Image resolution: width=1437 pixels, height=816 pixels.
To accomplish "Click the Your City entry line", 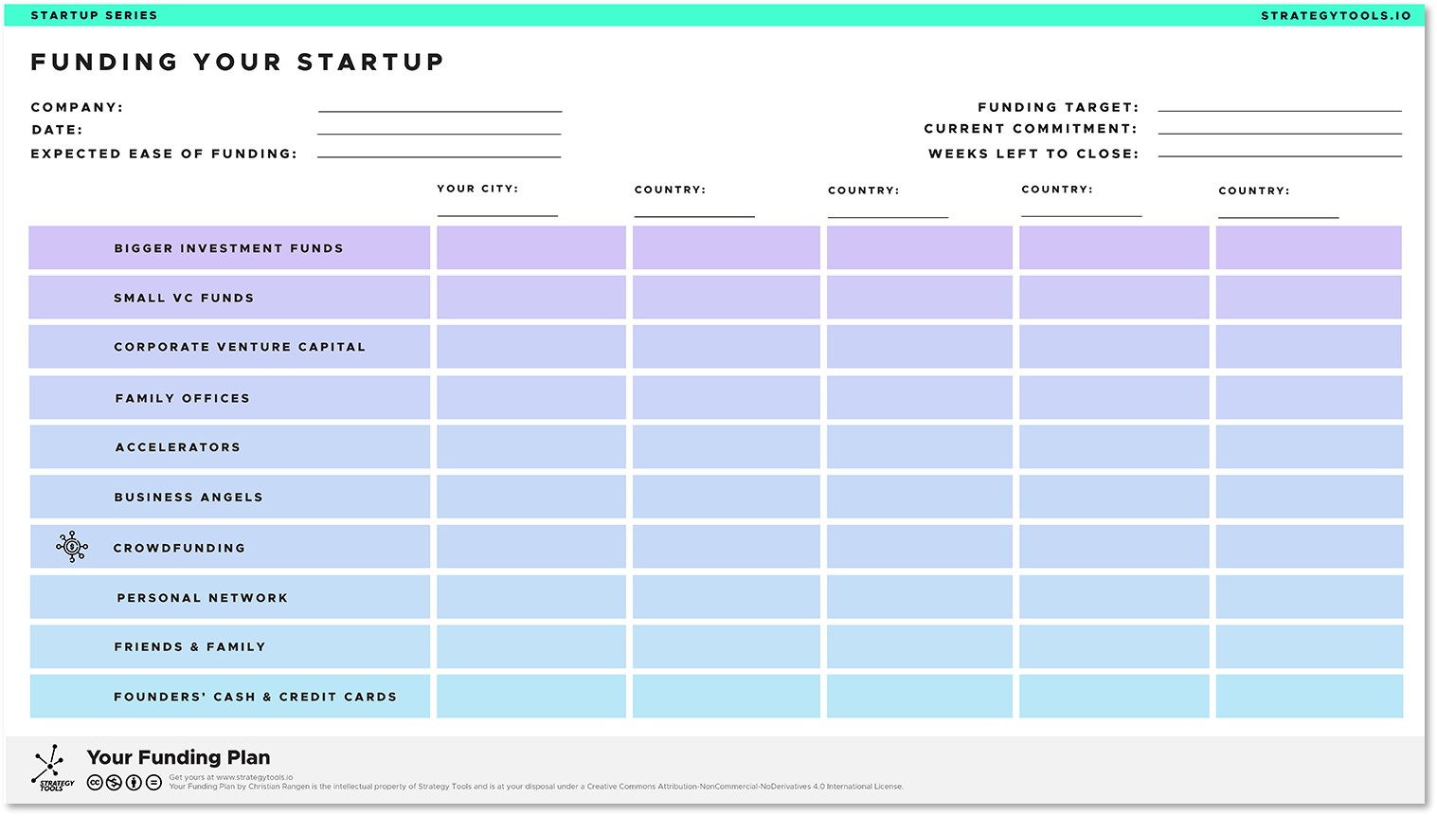I will click(x=497, y=213).
